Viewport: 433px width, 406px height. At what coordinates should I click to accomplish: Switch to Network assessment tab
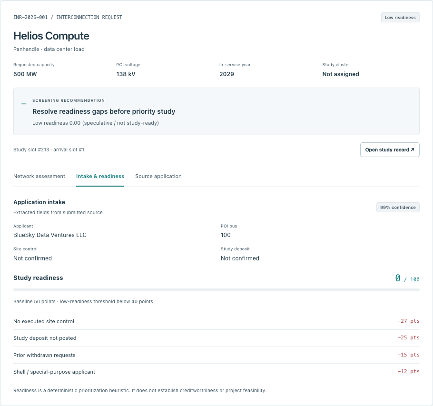[x=39, y=176]
